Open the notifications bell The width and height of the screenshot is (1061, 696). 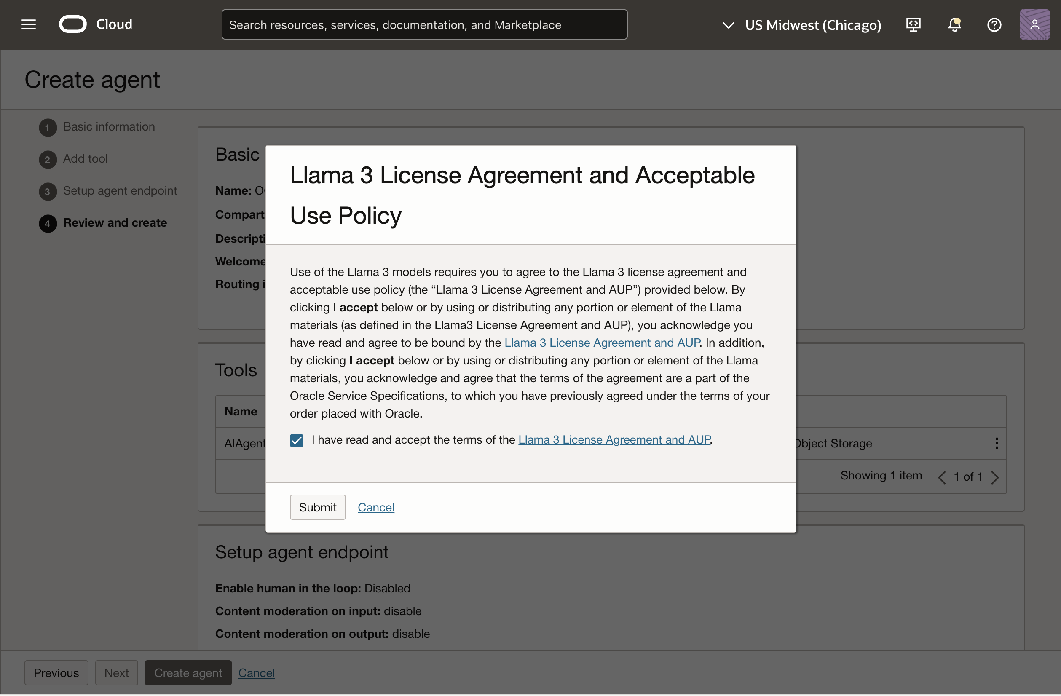tap(954, 24)
